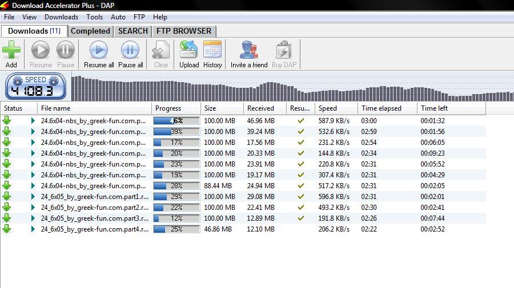Expand the part2 download row triangle

(x=33, y=207)
